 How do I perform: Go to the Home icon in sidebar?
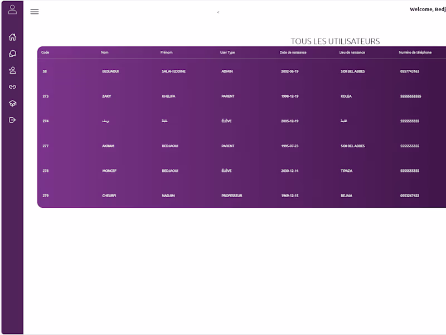(x=12, y=37)
